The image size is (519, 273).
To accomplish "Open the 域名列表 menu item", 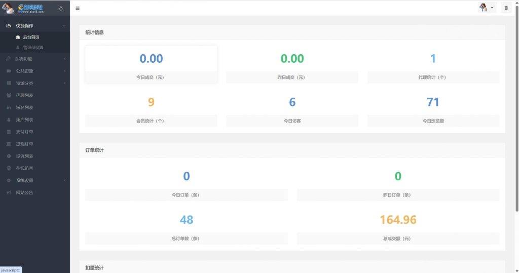I will (x=24, y=107).
